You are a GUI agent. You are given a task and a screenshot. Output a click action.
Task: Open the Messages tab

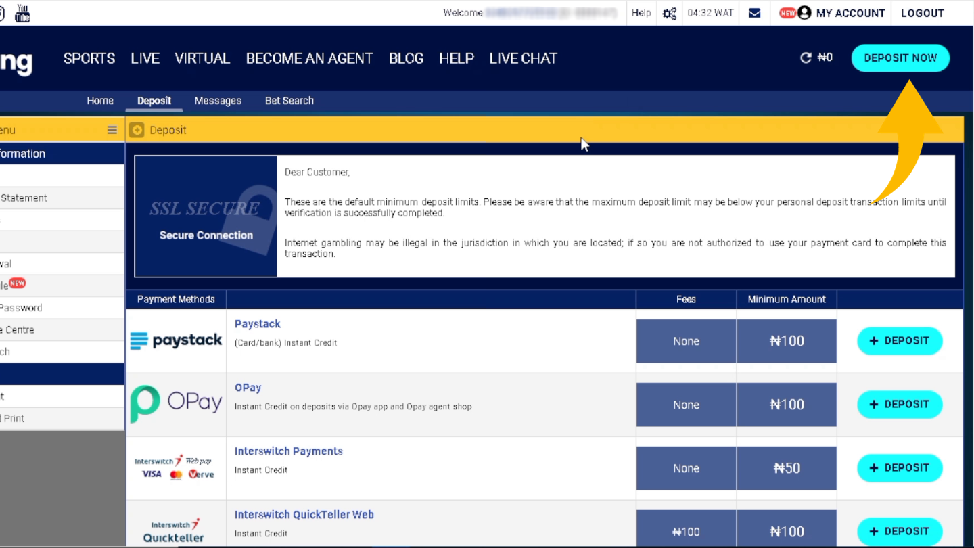(218, 101)
